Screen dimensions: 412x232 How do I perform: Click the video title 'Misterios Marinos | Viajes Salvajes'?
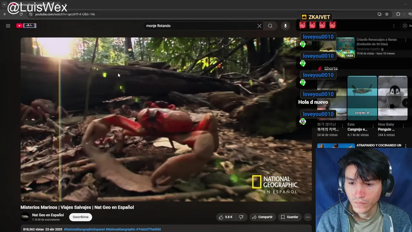pos(77,207)
